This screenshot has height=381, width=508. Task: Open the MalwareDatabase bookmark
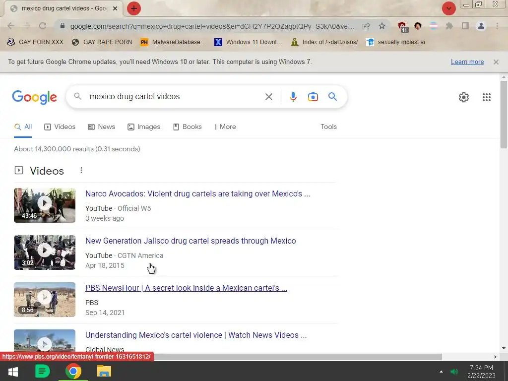click(x=173, y=42)
